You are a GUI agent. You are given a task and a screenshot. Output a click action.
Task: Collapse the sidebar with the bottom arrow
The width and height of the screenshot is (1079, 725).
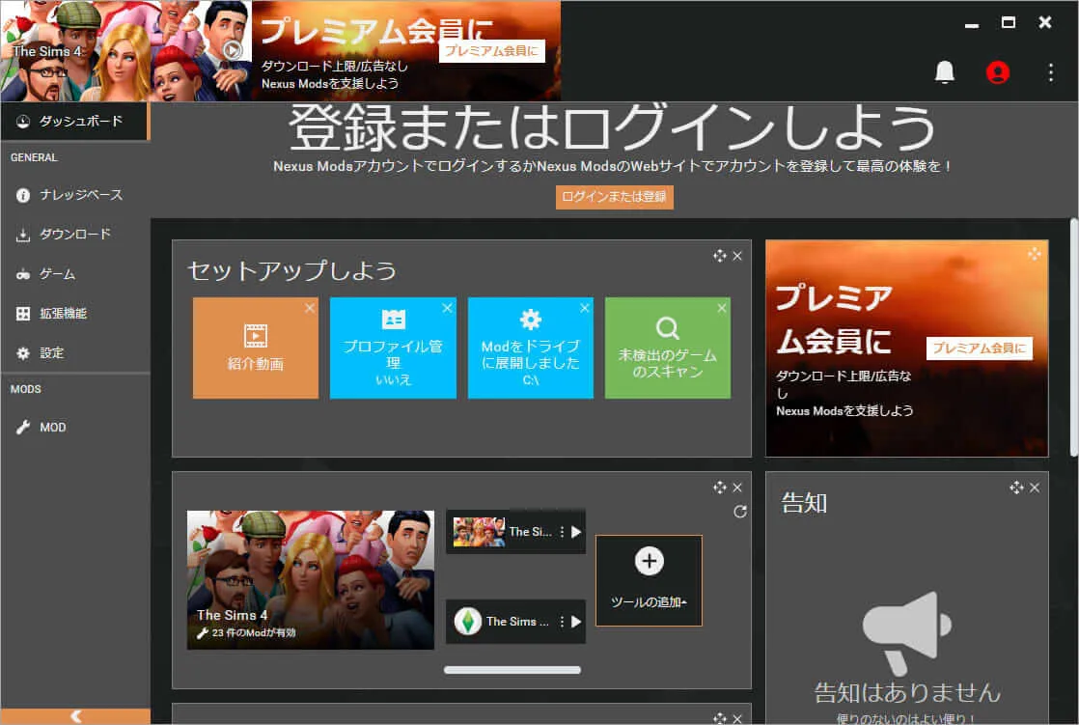(x=75, y=716)
